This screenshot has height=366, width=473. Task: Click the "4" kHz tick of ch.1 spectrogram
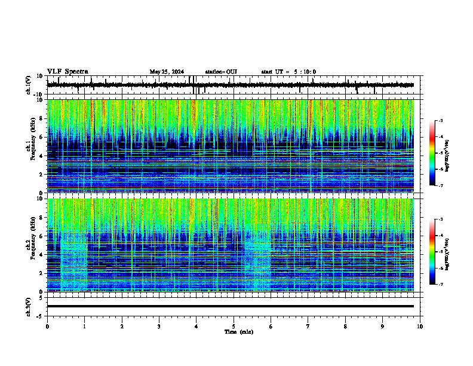coord(41,156)
